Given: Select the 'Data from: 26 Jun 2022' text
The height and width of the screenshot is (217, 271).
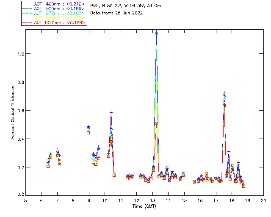Looking at the screenshot, I should tap(117, 13).
